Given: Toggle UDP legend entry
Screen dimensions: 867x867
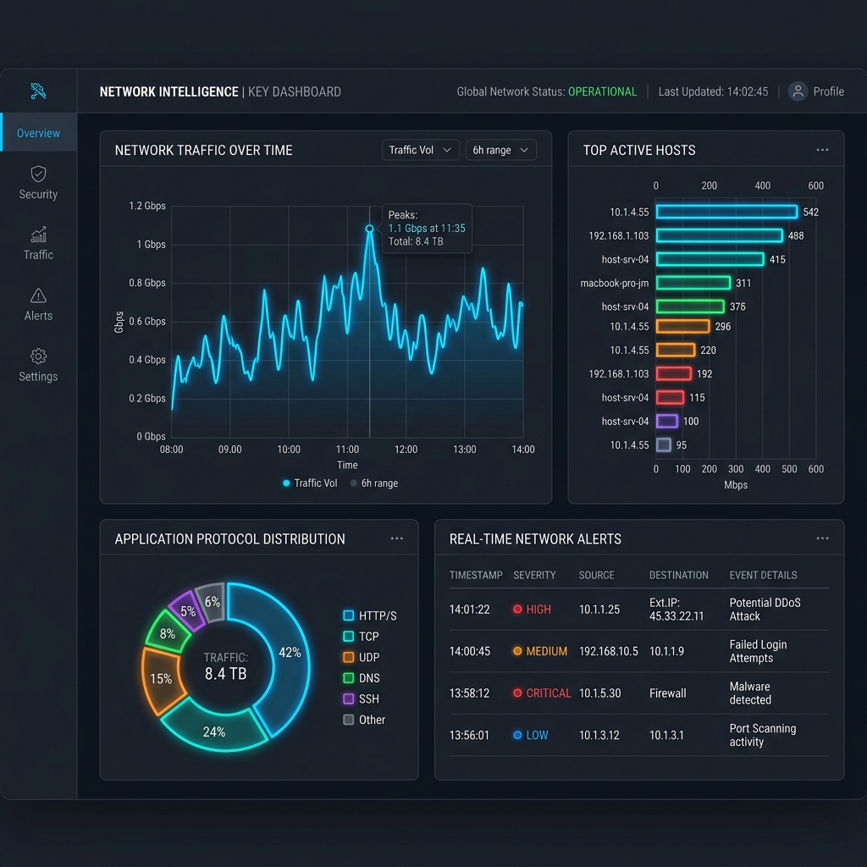Looking at the screenshot, I should pyautogui.click(x=361, y=657).
